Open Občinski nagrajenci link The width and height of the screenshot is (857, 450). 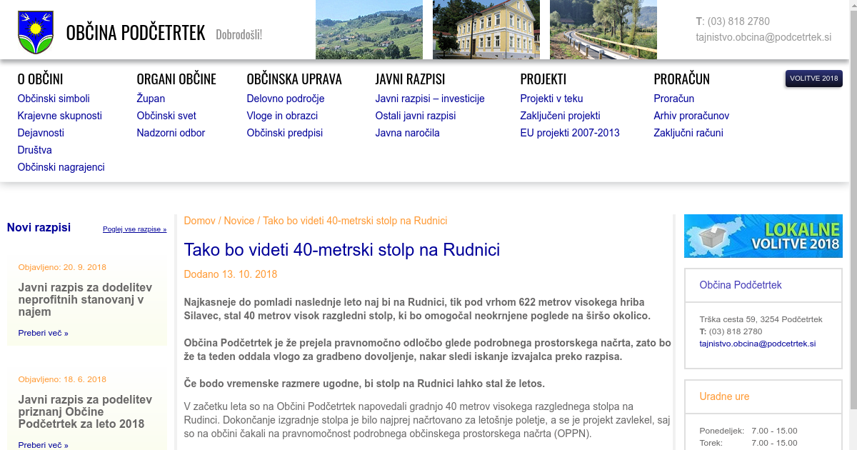click(x=61, y=167)
